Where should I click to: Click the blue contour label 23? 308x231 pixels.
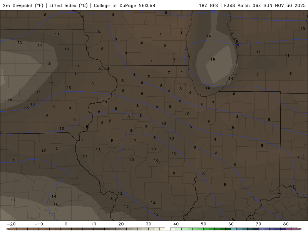(x=213, y=12)
